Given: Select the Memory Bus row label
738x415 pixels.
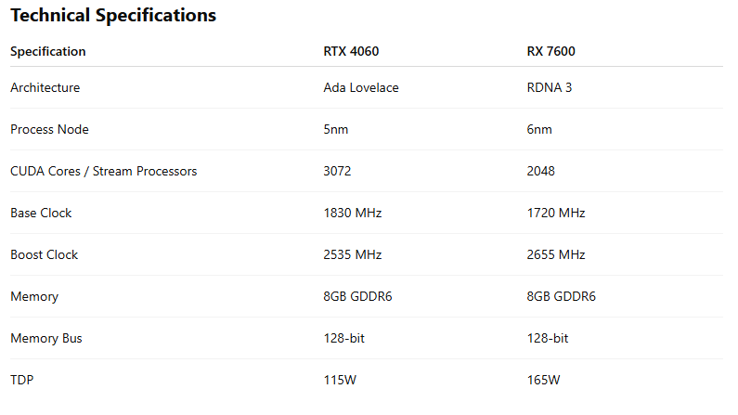Looking at the screenshot, I should point(46,338).
